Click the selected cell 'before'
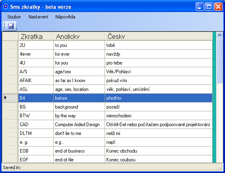 pos(79,98)
